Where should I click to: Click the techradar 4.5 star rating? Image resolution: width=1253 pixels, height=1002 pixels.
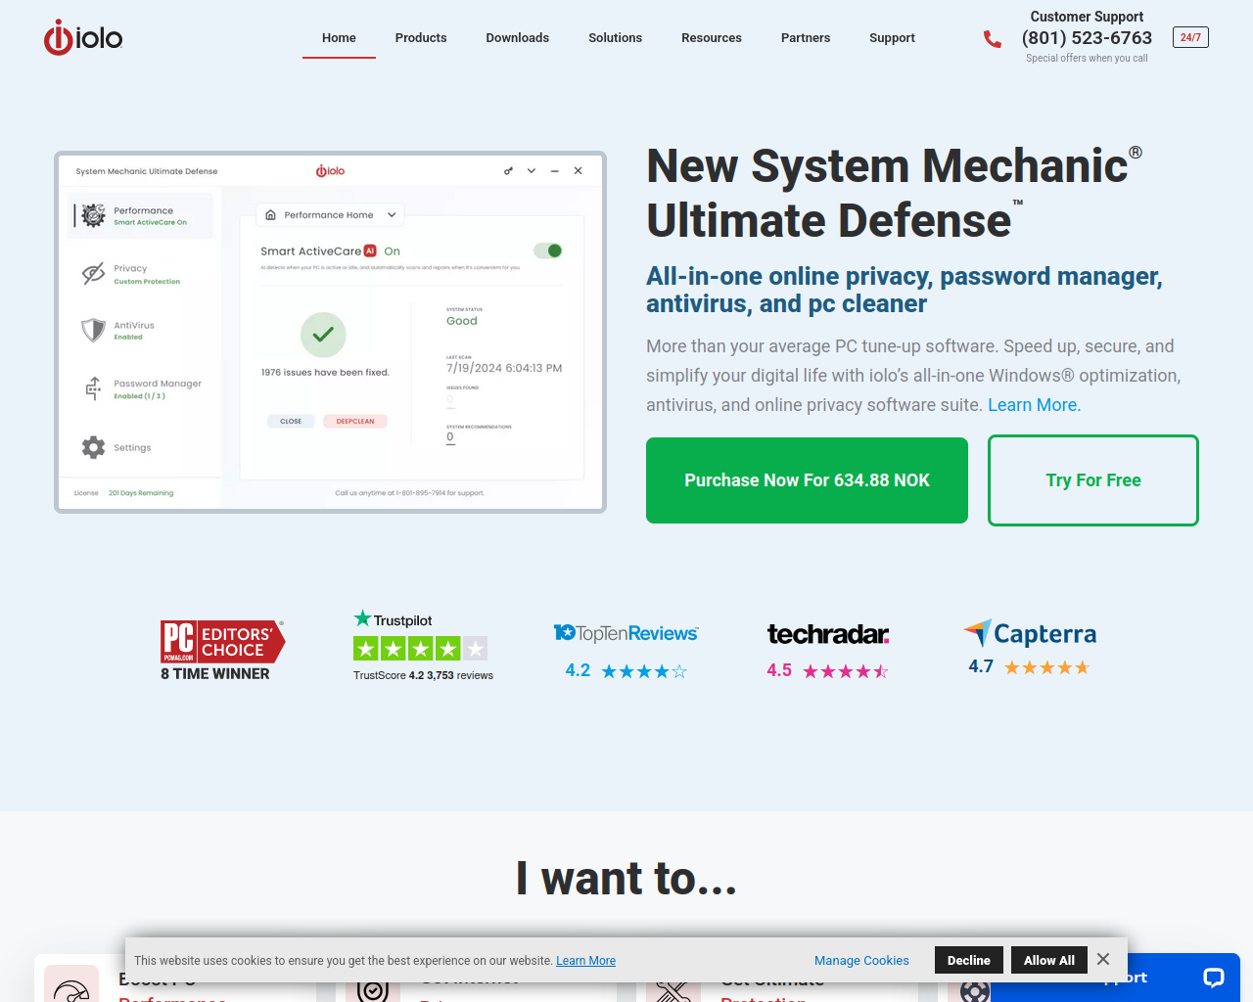(828, 671)
